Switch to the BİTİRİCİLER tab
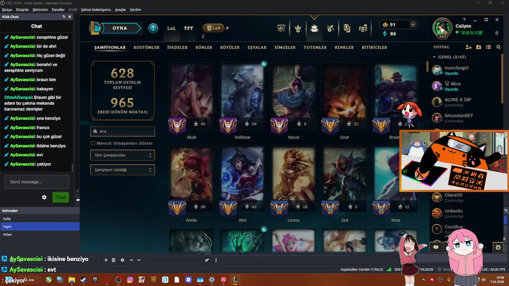509x286 pixels. 374,47
